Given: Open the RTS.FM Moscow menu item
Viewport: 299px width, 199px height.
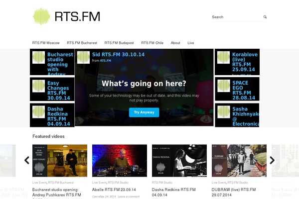Looking at the screenshot, I should (x=46, y=43).
